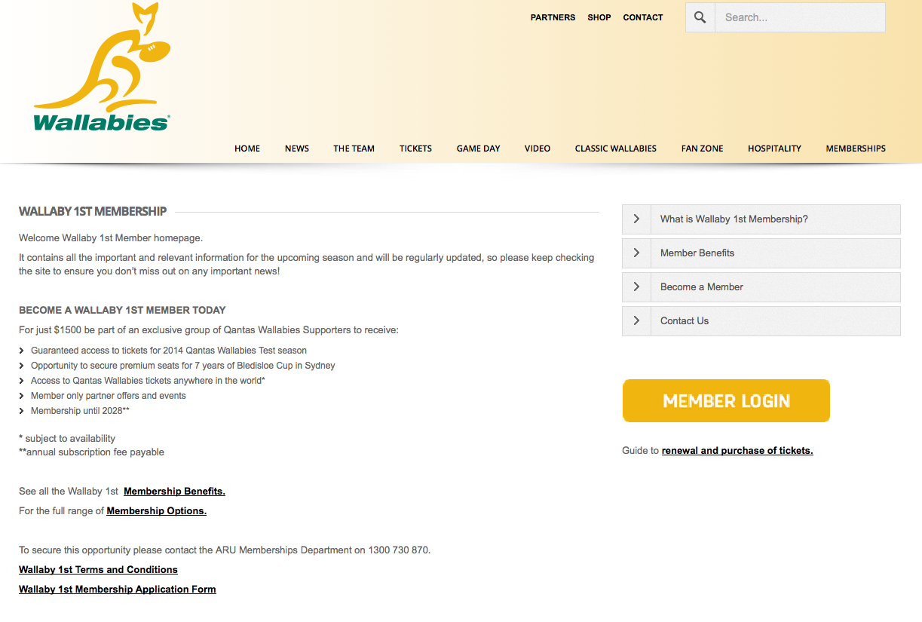Click bullet about Guaranteed access to tickets
The image size is (922, 622).
(x=169, y=351)
